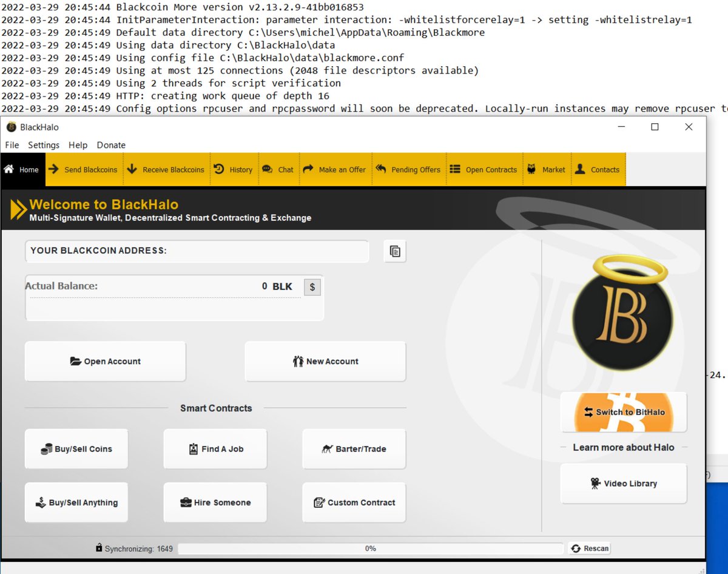
Task: Click log line 'HTTP: creating work queue'
Action: pyautogui.click(x=165, y=96)
